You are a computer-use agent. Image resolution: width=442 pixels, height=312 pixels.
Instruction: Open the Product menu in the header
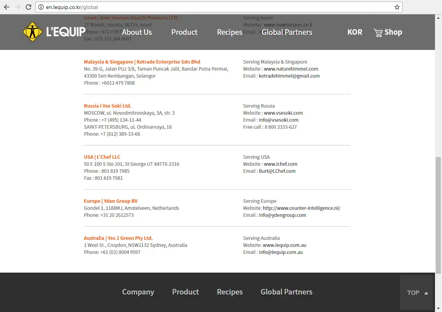pos(185,32)
